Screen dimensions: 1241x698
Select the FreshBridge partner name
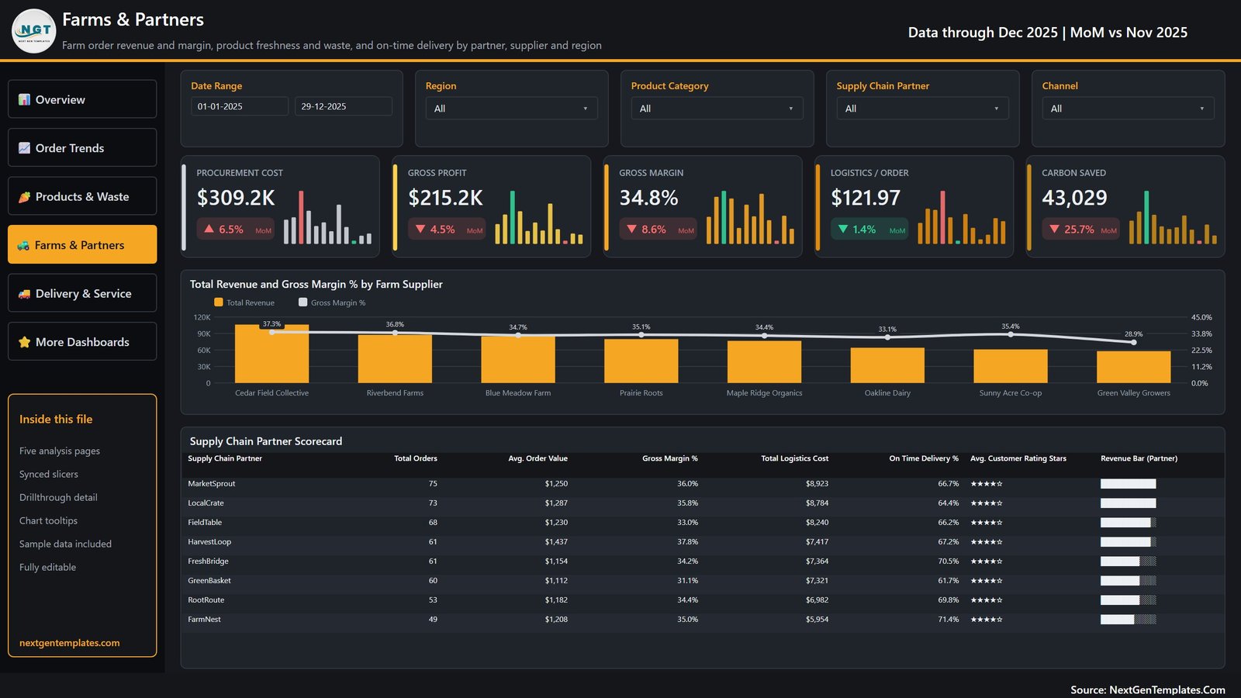(x=208, y=562)
